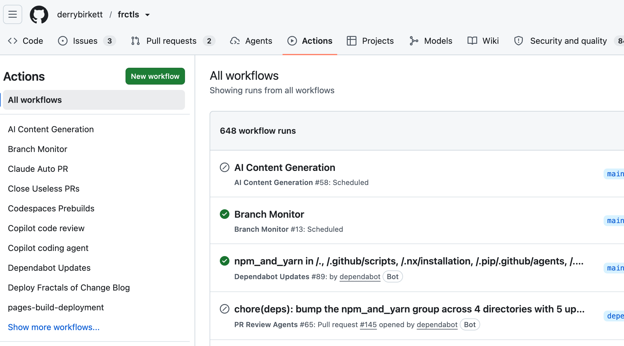Expand Show more workflows link
Screen dimensions: 624x346
coord(54,327)
